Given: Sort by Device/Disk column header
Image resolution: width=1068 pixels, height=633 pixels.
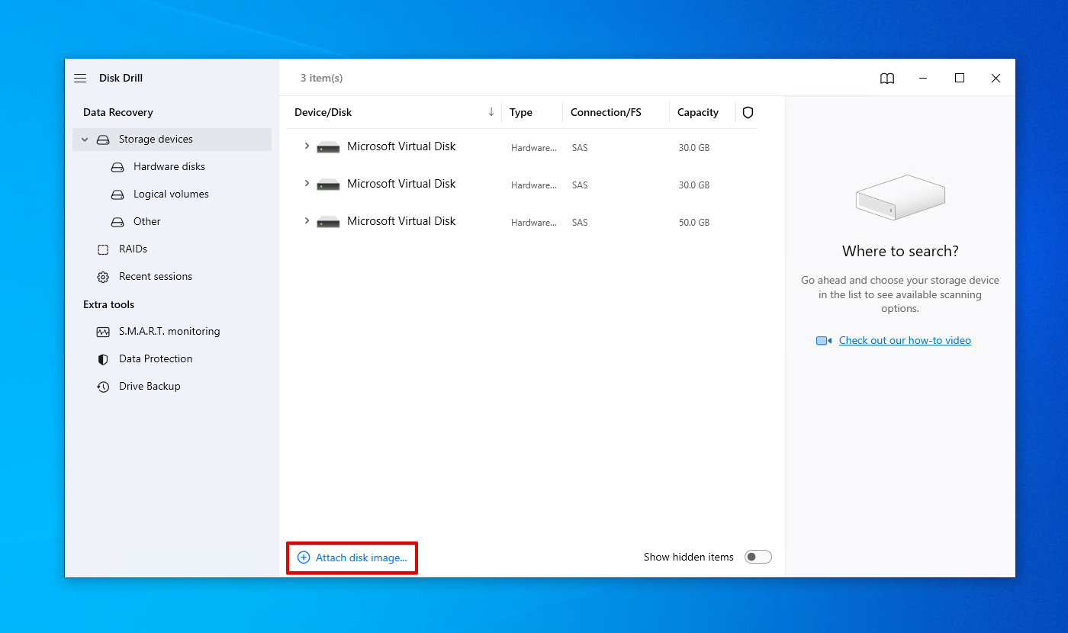Looking at the screenshot, I should [x=323, y=112].
